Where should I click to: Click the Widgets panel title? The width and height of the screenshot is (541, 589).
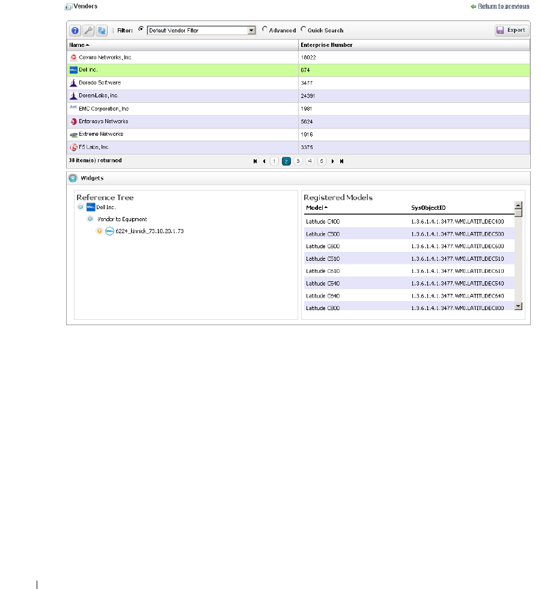pyautogui.click(x=92, y=179)
